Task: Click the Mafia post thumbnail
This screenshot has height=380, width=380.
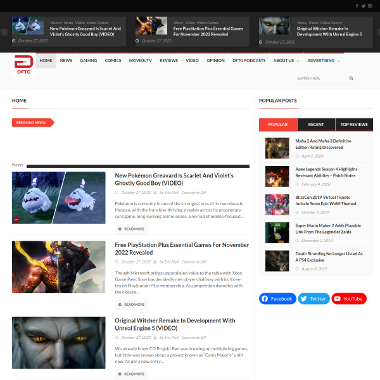Action: click(x=277, y=148)
